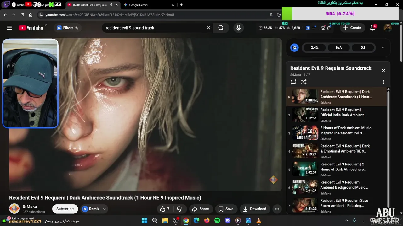Click zoom magnifier icon in address bar
Image resolution: width=403 pixels, height=226 pixels.
tap(271, 15)
